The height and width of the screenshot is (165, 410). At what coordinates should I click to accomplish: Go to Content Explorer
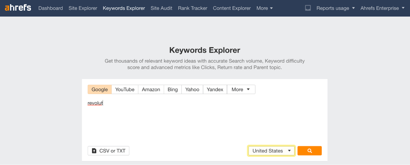232,8
